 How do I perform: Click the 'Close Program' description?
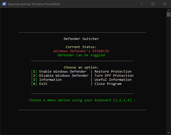pyautogui.click(x=108, y=84)
